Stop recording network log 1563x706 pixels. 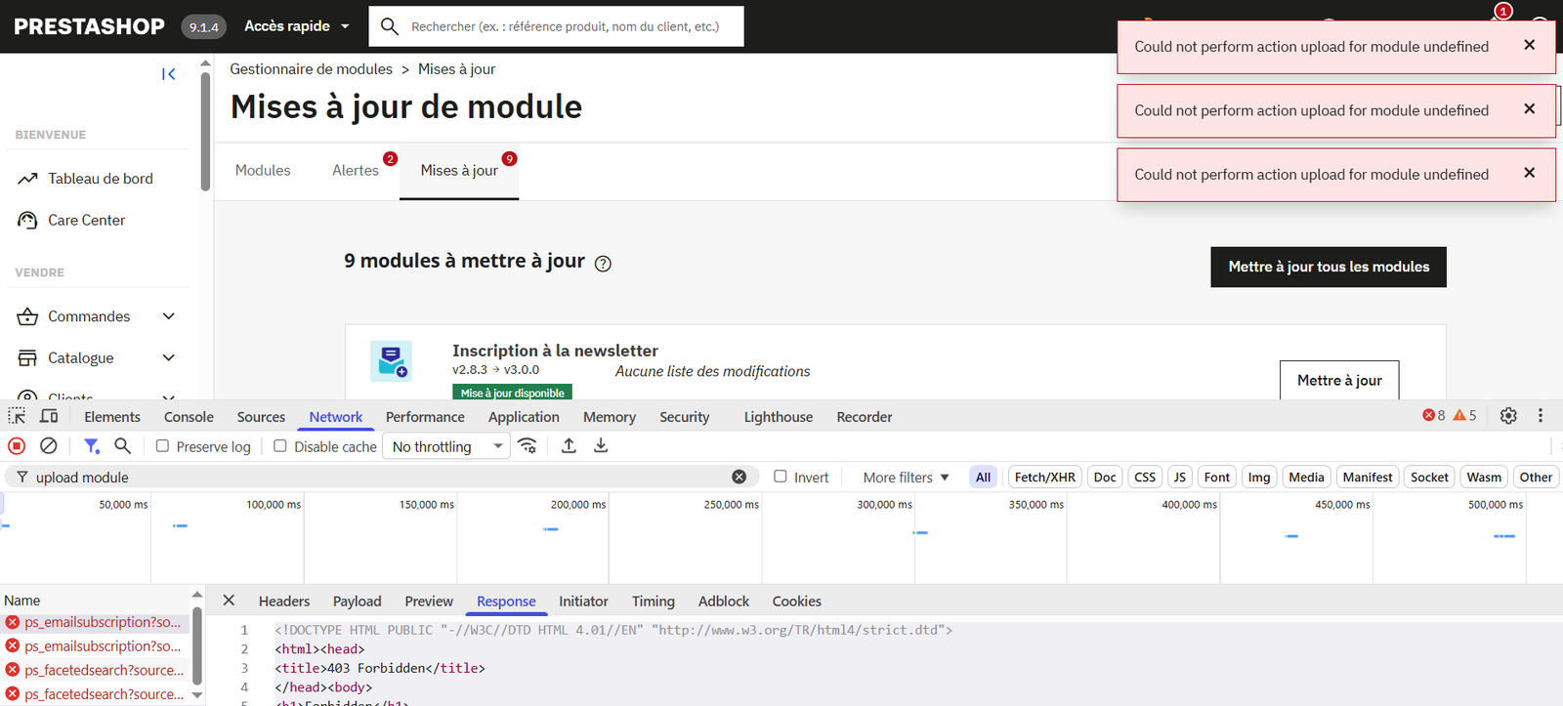coord(17,446)
